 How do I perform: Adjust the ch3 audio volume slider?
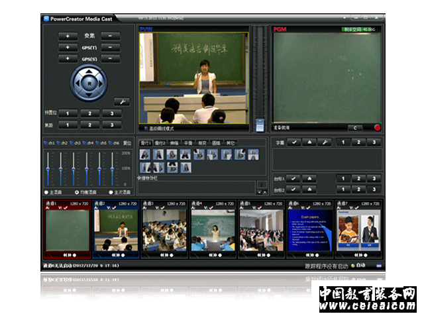(x=74, y=169)
